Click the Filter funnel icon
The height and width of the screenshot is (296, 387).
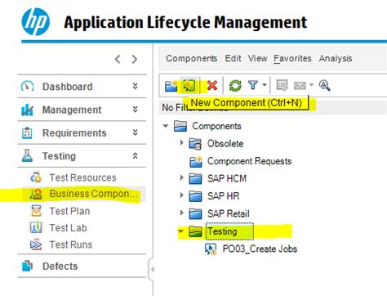click(253, 85)
